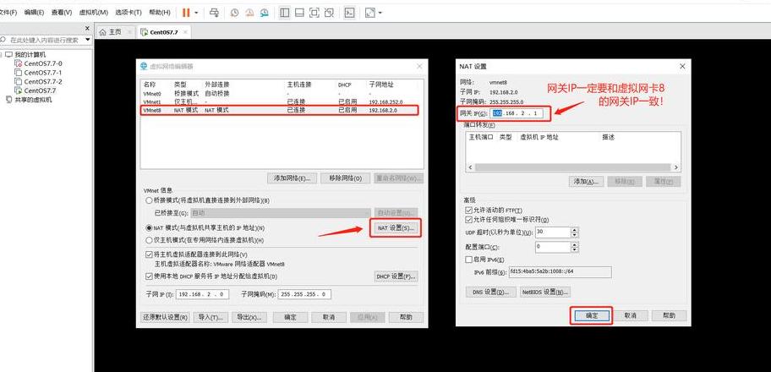Select the VMnet8 NAT row
The width and height of the screenshot is (771, 372).
279,110
